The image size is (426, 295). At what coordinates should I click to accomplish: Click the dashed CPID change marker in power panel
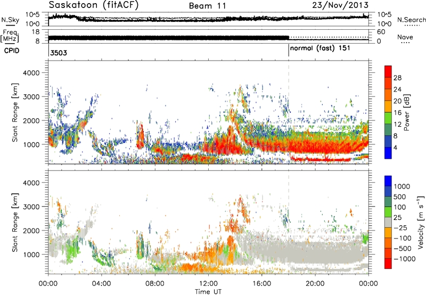tap(289, 112)
